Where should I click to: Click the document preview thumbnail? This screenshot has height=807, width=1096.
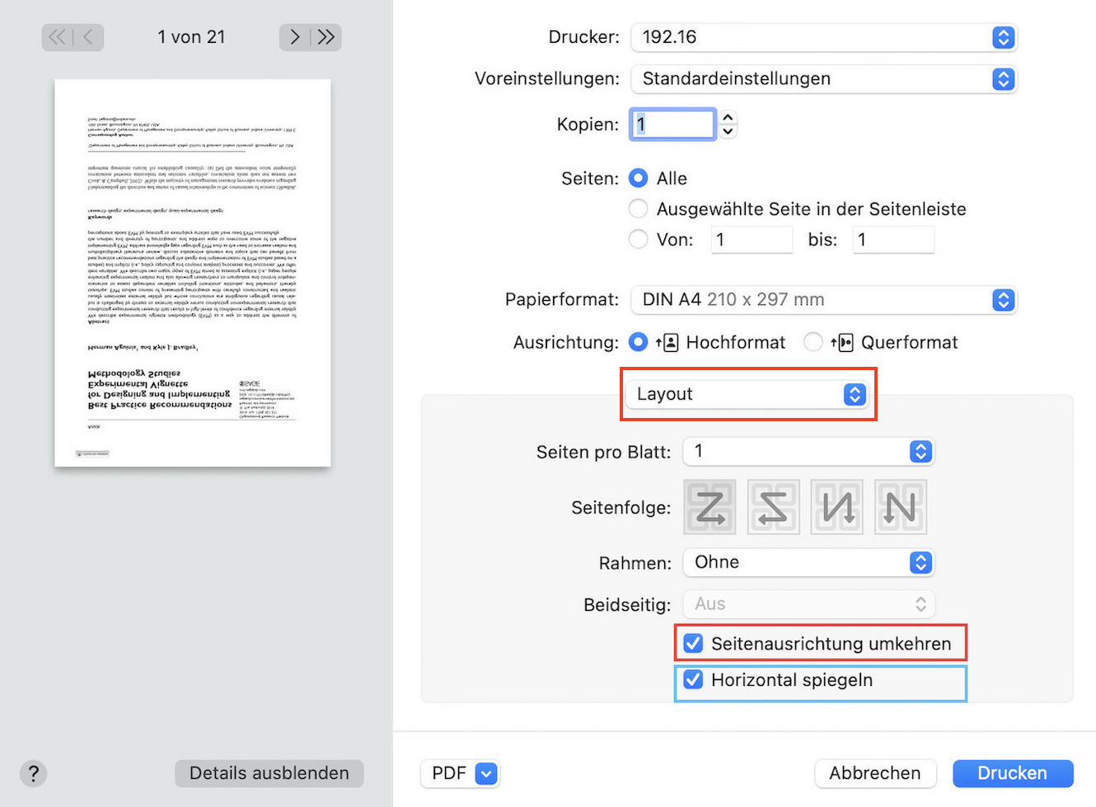coord(192,272)
